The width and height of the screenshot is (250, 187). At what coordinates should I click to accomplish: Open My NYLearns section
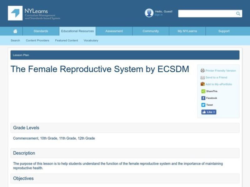tap(187, 31)
